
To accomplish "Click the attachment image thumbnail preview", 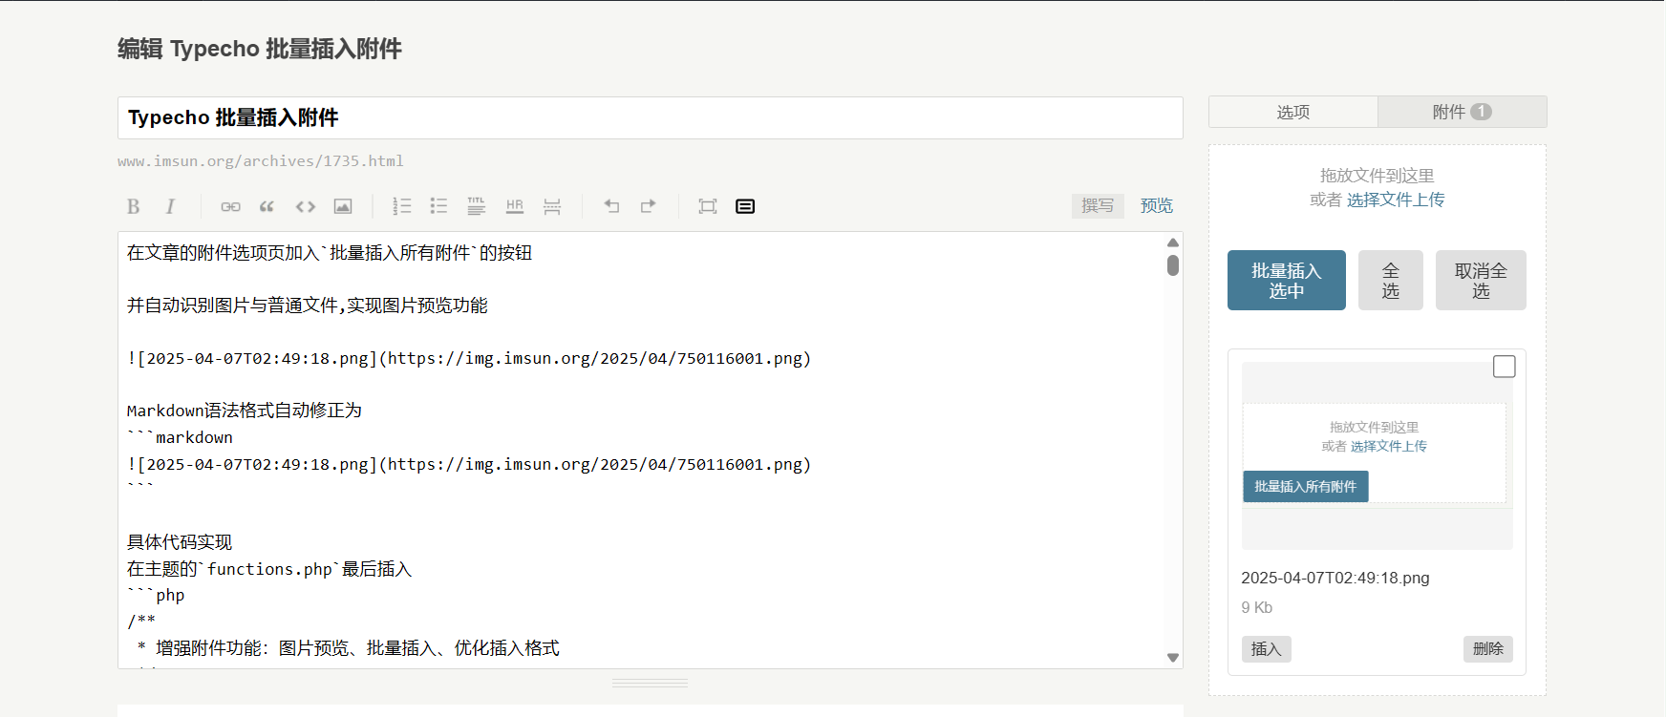I will tap(1377, 455).
